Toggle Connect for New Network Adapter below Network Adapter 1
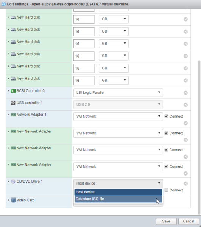Image resolution: width=201 pixels, height=227 pixels. [x=167, y=133]
